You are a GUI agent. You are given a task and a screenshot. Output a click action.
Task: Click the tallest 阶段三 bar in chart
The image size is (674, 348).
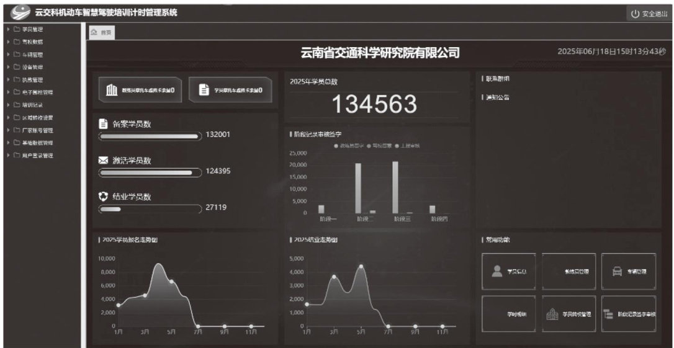click(x=395, y=187)
